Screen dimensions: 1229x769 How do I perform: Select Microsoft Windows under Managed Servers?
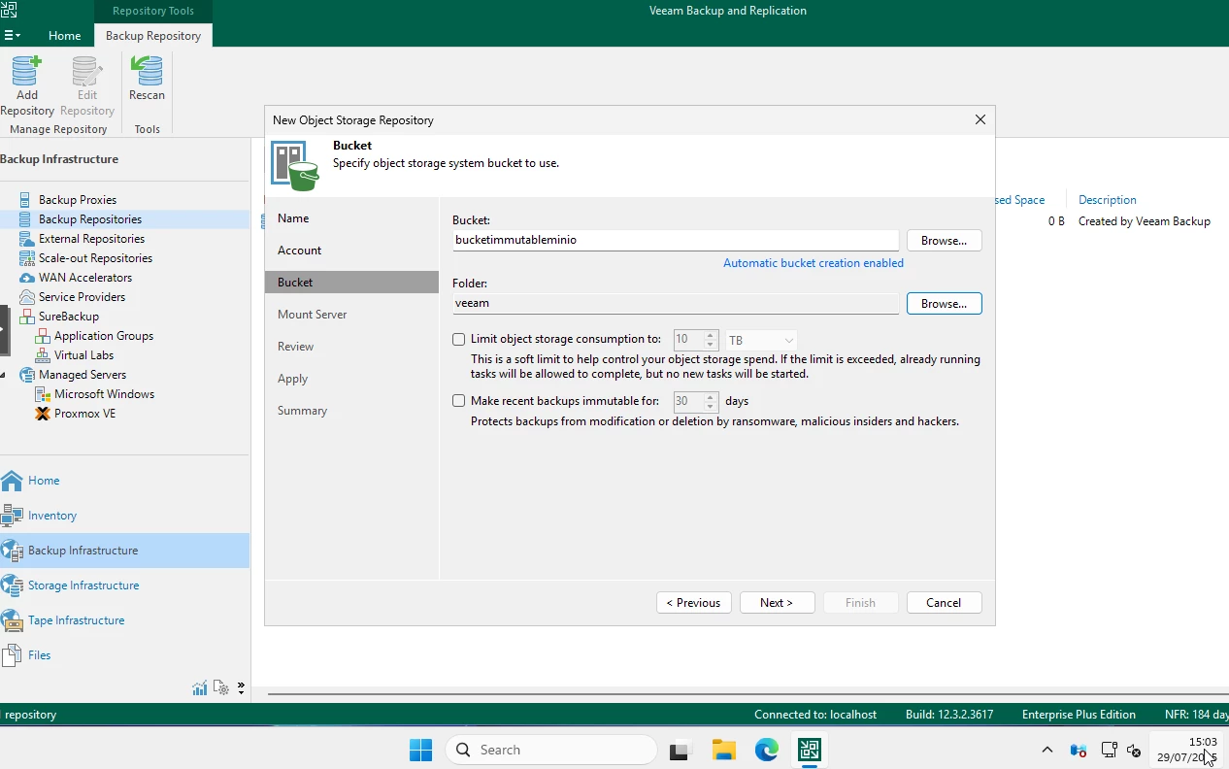point(104,394)
